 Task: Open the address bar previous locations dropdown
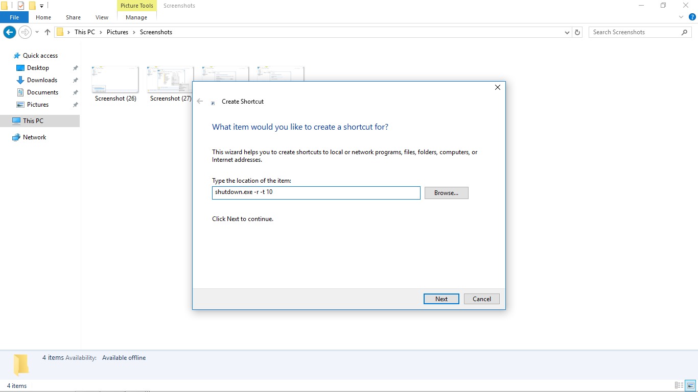(567, 32)
